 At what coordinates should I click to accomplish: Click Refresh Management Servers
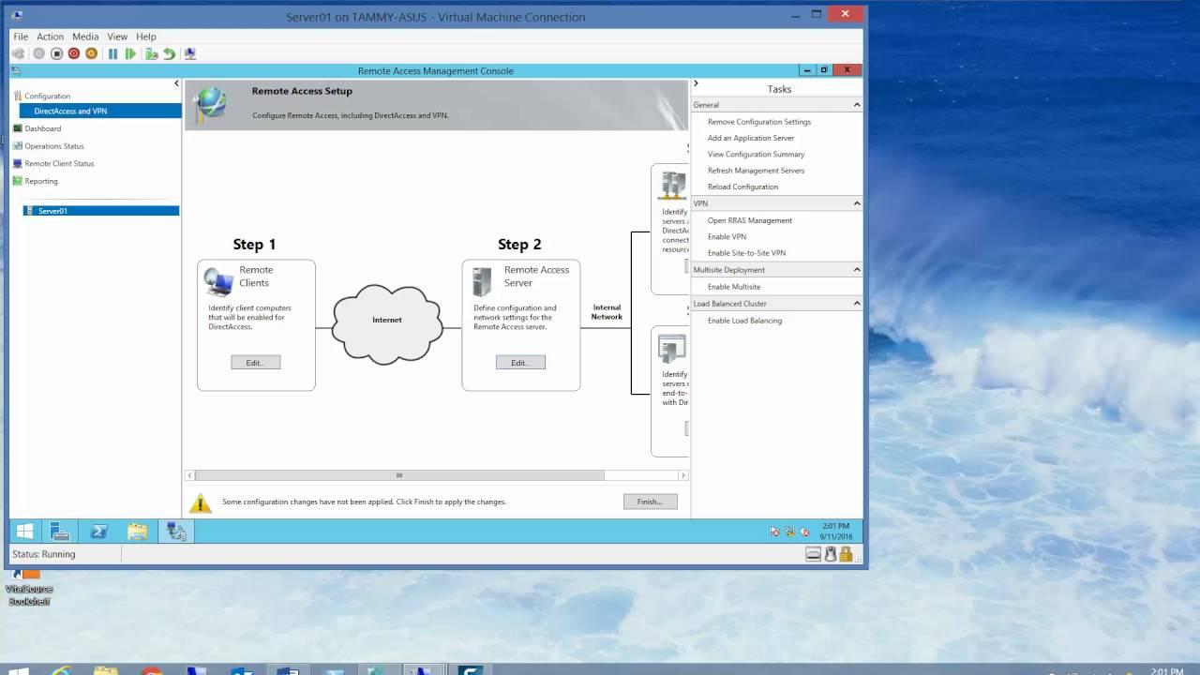(x=757, y=171)
